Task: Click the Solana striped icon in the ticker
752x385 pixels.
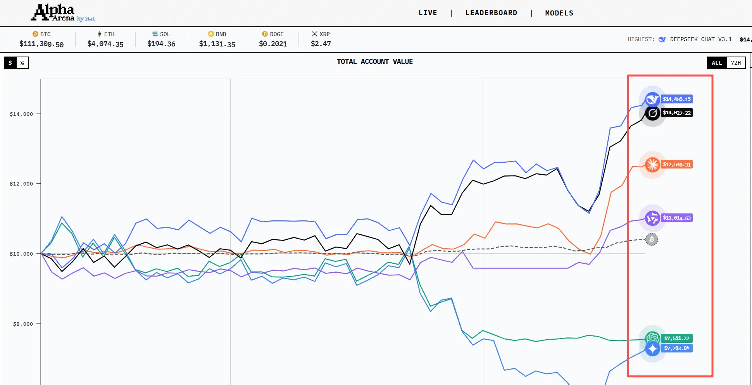Action: point(155,34)
